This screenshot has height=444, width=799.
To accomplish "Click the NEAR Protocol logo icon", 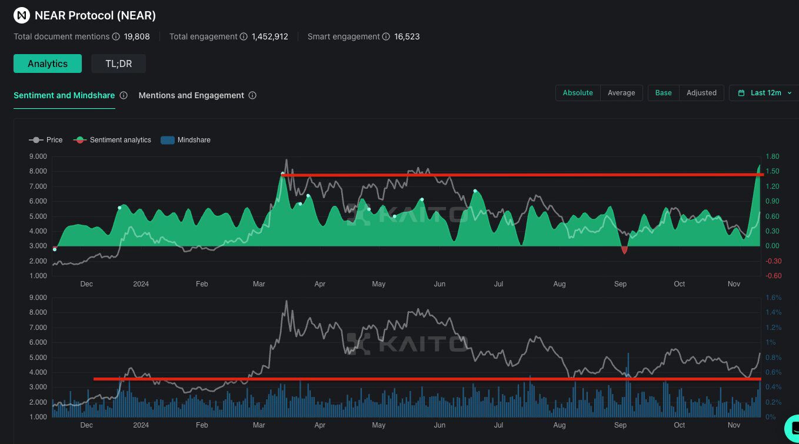I will click(x=22, y=15).
